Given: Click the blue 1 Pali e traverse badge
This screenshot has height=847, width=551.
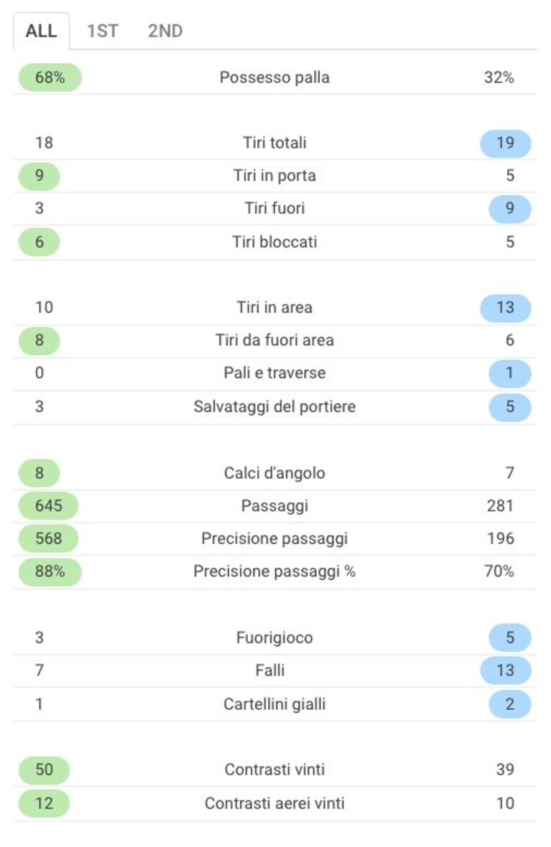Looking at the screenshot, I should (510, 373).
